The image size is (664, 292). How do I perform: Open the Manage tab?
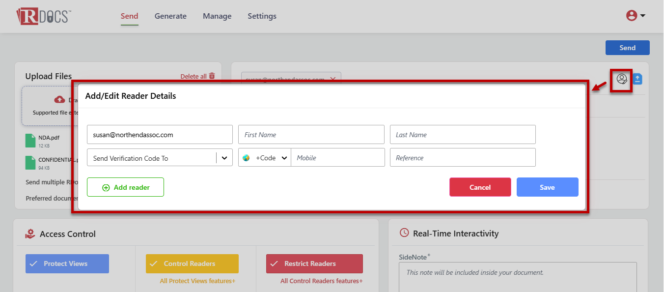(217, 16)
